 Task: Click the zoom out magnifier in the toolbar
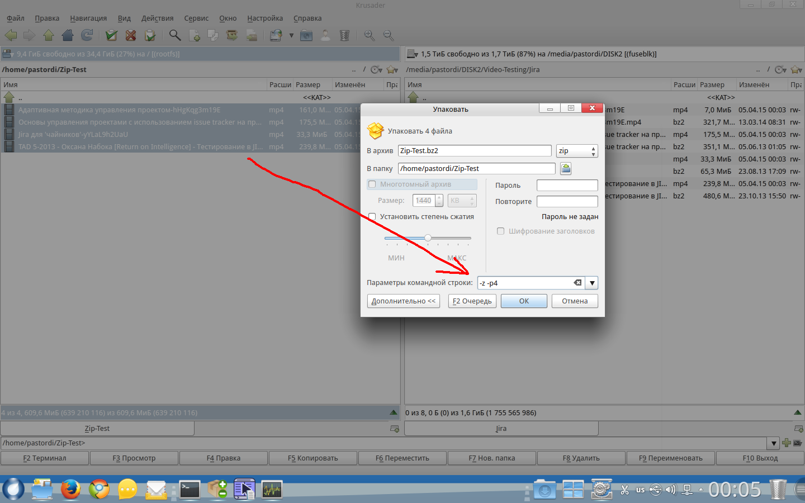pos(389,35)
